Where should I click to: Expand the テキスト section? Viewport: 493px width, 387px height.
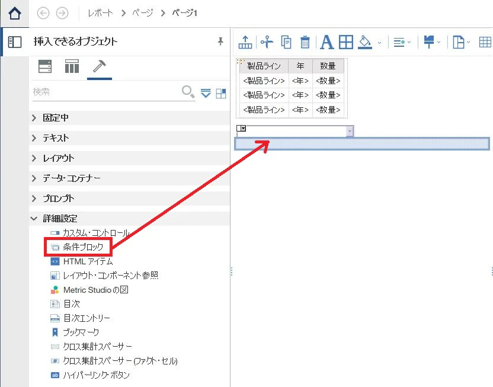130,138
